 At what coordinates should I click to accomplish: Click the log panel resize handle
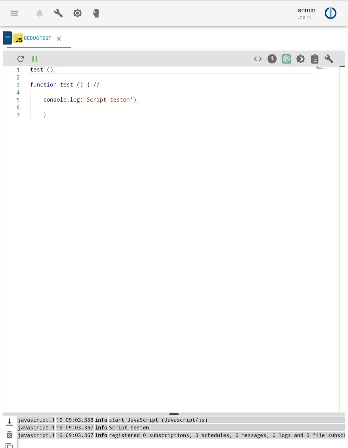click(174, 414)
